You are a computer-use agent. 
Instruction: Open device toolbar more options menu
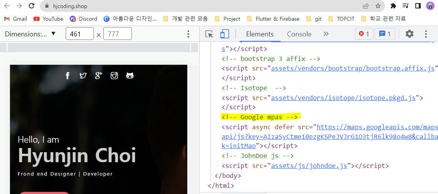(x=188, y=34)
